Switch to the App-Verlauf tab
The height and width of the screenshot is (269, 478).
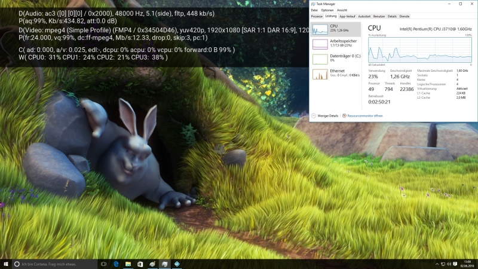point(347,17)
